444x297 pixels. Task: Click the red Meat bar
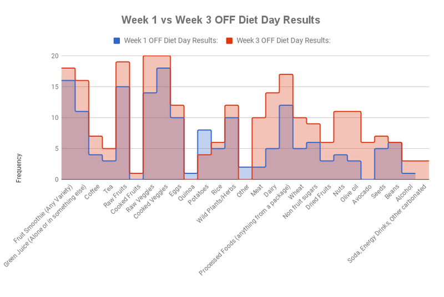pyautogui.click(x=259, y=139)
